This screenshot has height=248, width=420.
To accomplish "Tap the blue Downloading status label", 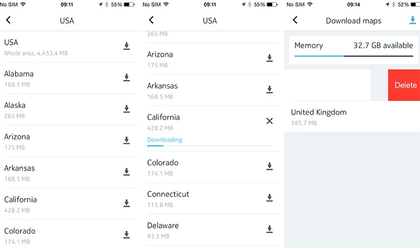I will [x=165, y=139].
